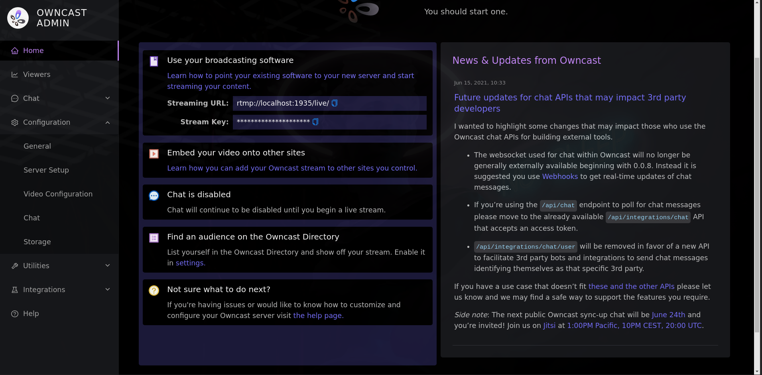Click the Utilities wrench icon
The height and width of the screenshot is (375, 762).
tap(14, 265)
